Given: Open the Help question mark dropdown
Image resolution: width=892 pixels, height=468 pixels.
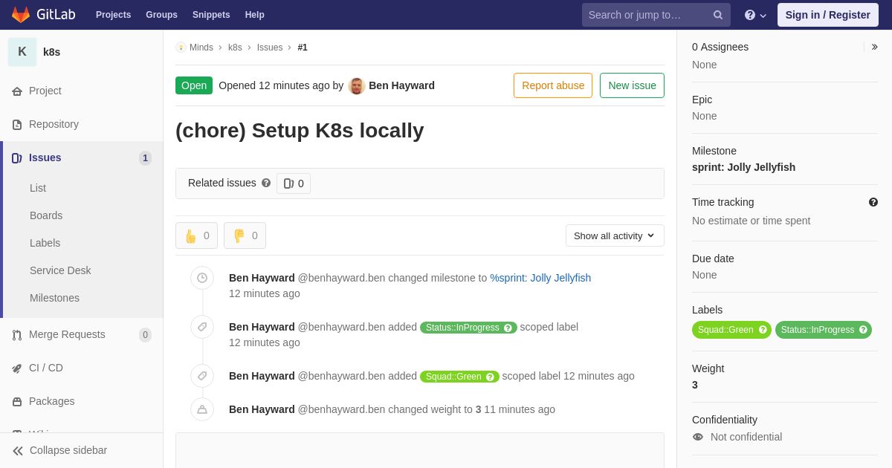Looking at the screenshot, I should click(755, 15).
